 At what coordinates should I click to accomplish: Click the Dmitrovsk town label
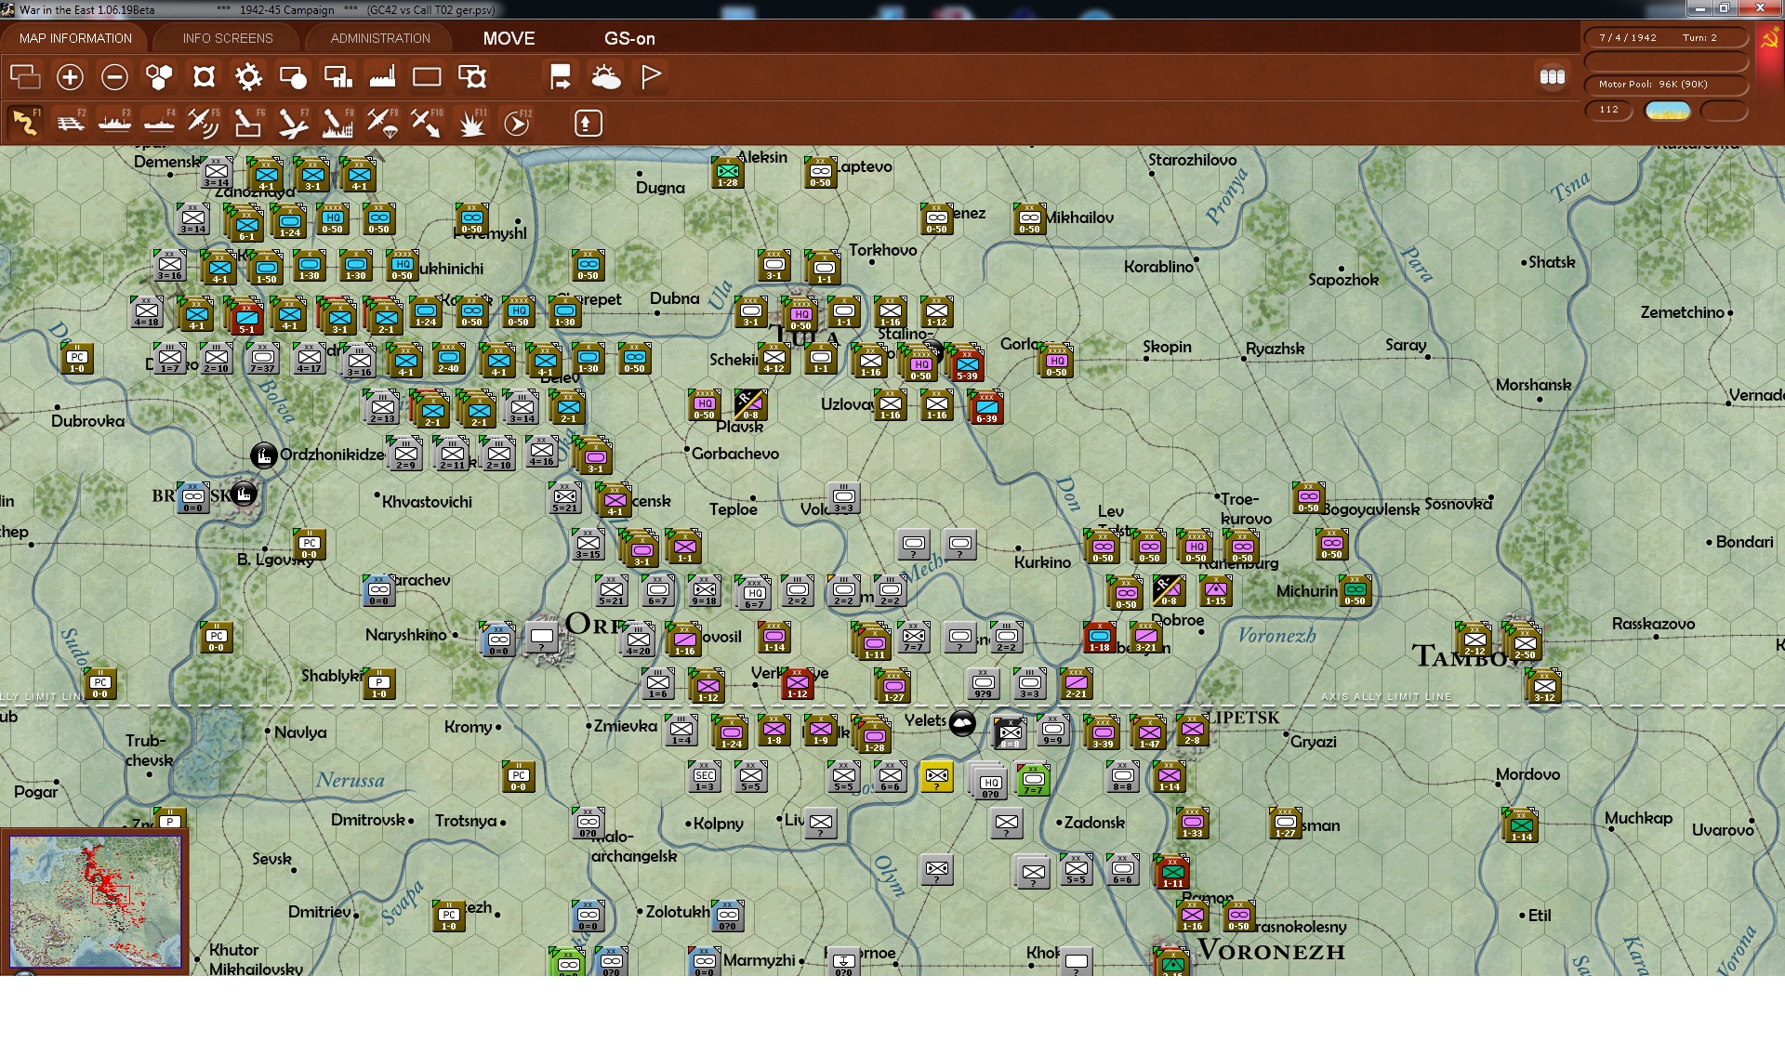pyautogui.click(x=368, y=820)
